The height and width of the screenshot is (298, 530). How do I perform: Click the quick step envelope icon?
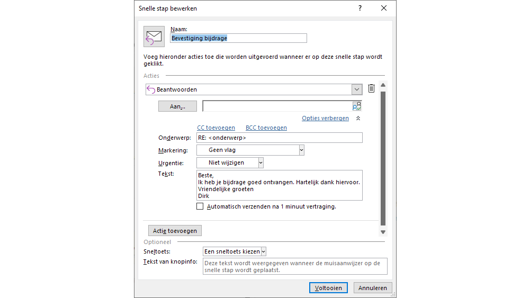[x=154, y=37]
